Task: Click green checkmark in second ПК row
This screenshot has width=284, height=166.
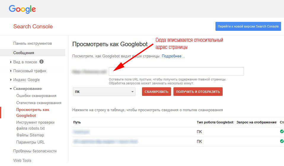Action: pyautogui.click(x=282, y=141)
